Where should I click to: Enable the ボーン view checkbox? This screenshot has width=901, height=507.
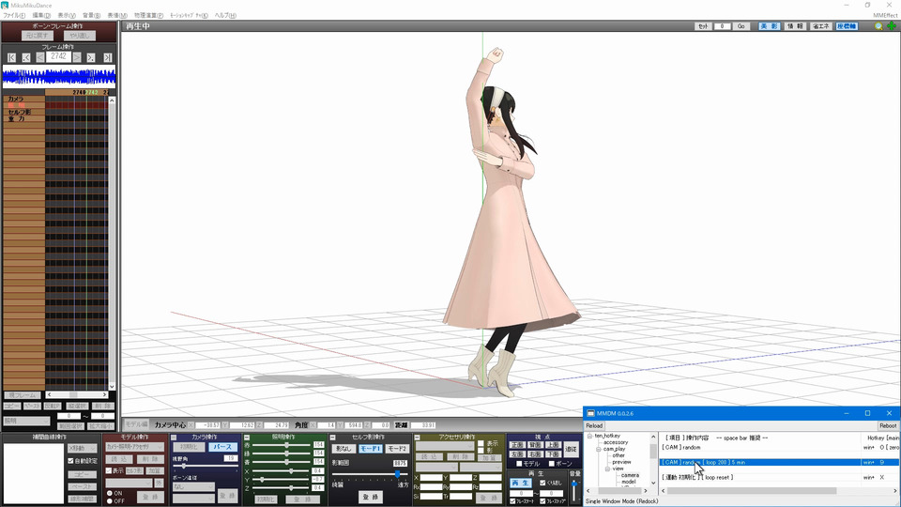pyautogui.click(x=552, y=463)
